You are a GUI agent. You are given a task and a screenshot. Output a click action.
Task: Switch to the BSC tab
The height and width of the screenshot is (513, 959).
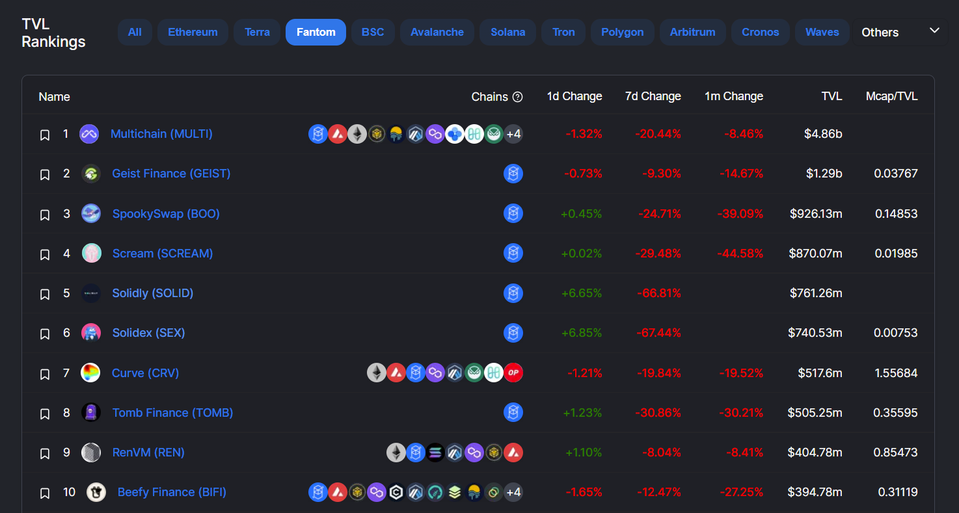point(373,32)
